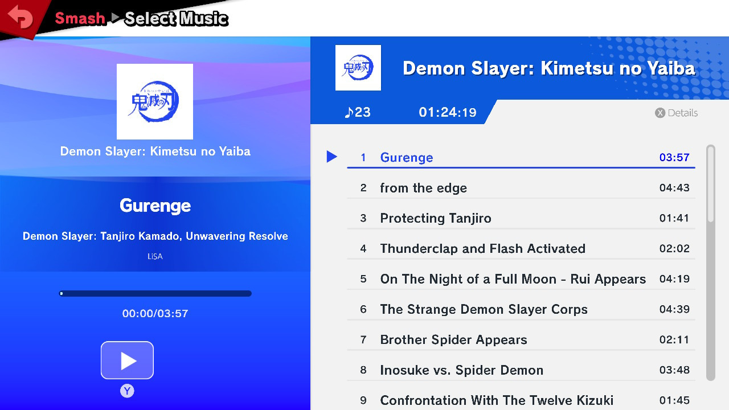Choose Protecting Tanjiro from the list
The height and width of the screenshot is (410, 729).
point(436,218)
